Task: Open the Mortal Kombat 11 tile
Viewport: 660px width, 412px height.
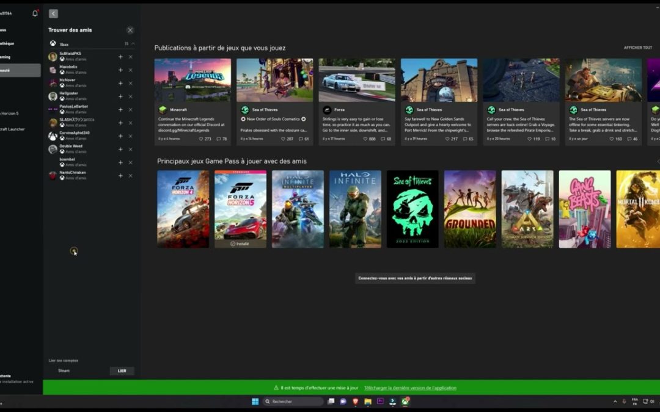Action: pos(638,209)
